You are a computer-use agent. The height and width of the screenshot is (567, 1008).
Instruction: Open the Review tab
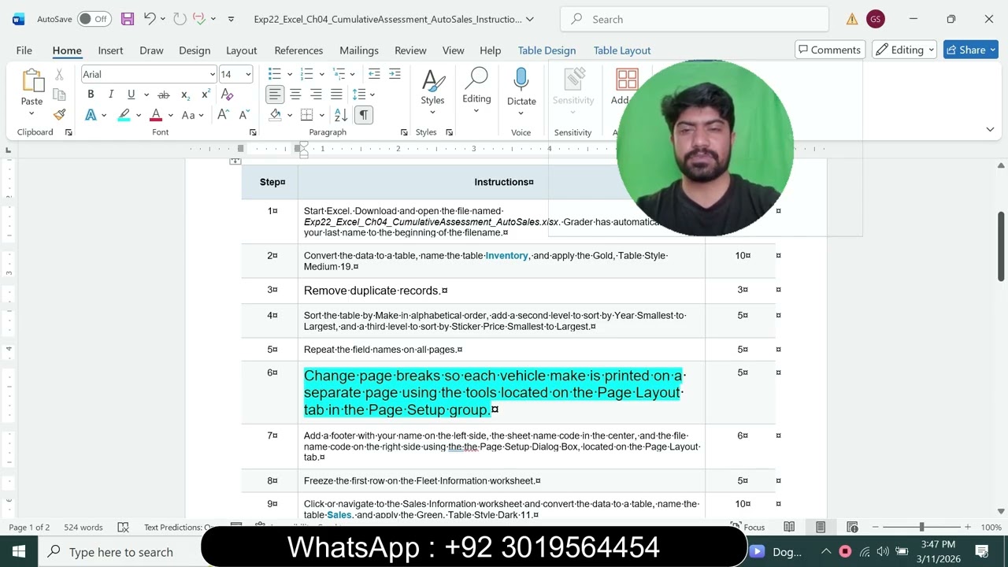coord(410,50)
